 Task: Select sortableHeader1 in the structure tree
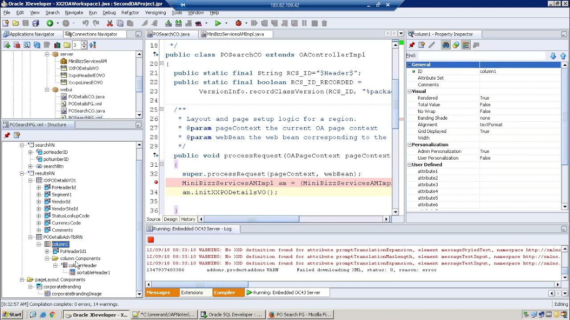(x=93, y=272)
